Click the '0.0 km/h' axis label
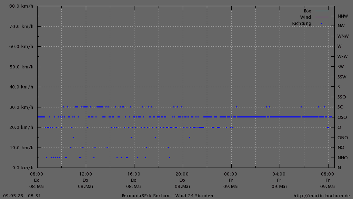 (22, 168)
